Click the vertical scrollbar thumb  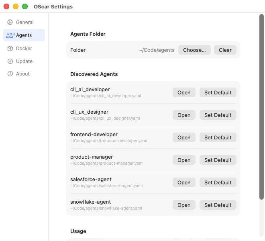[x=261, y=107]
